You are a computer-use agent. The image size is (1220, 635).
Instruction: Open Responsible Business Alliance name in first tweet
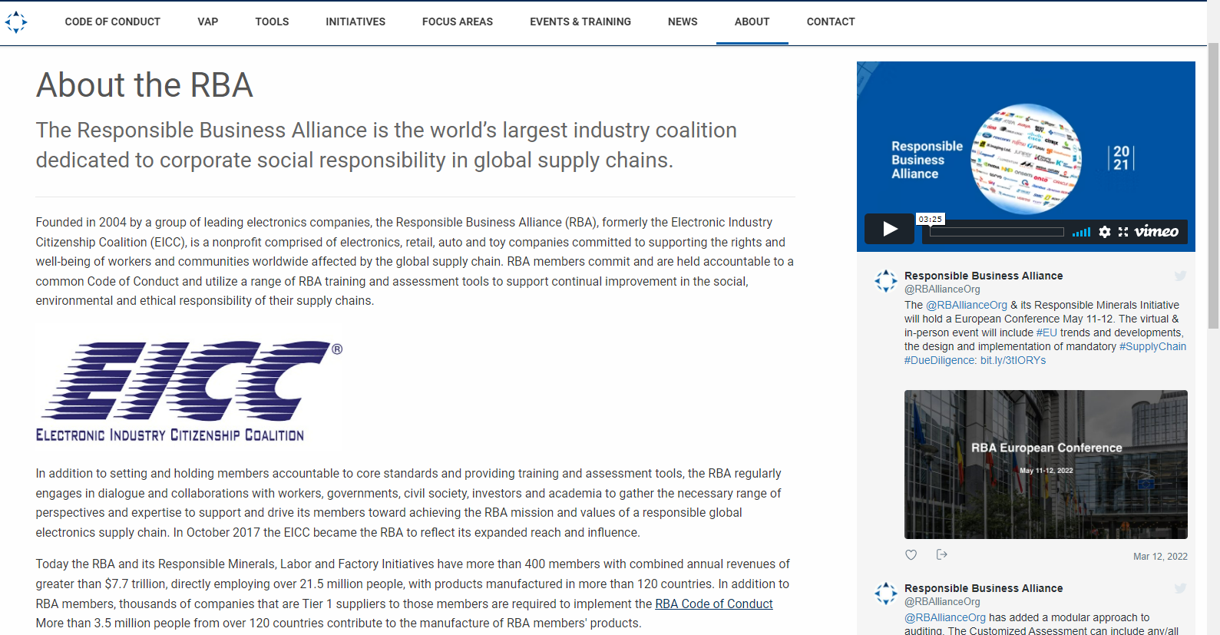click(984, 276)
